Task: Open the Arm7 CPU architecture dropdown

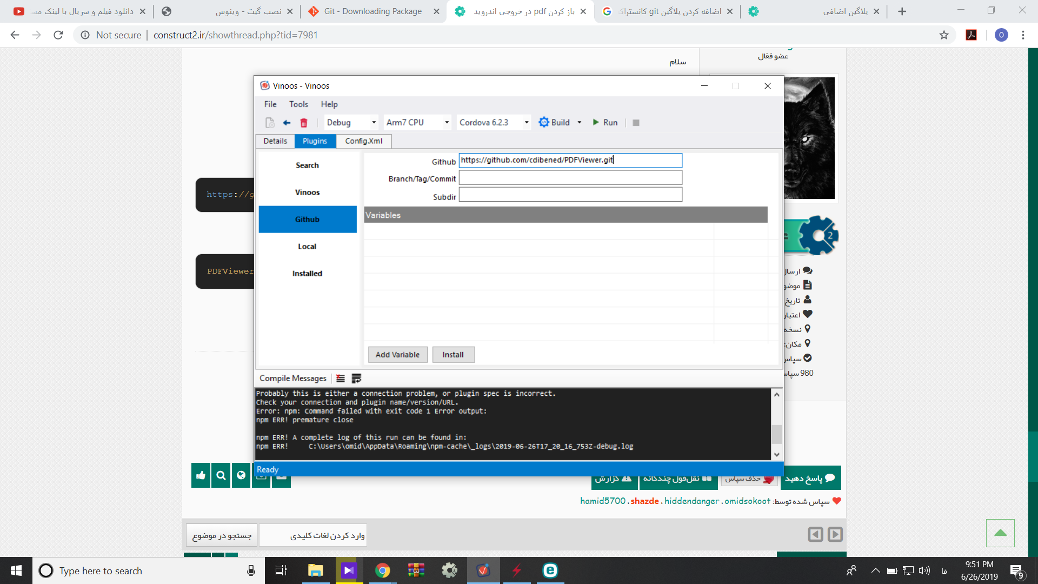Action: [417, 122]
